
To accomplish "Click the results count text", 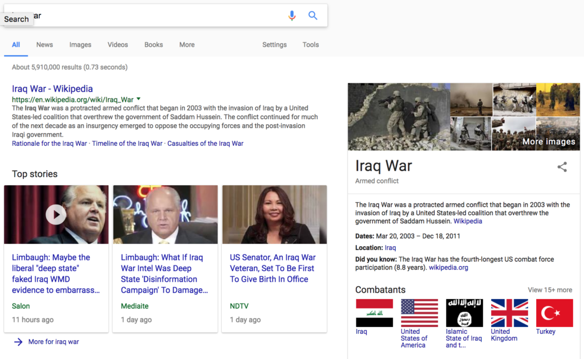I will point(70,67).
